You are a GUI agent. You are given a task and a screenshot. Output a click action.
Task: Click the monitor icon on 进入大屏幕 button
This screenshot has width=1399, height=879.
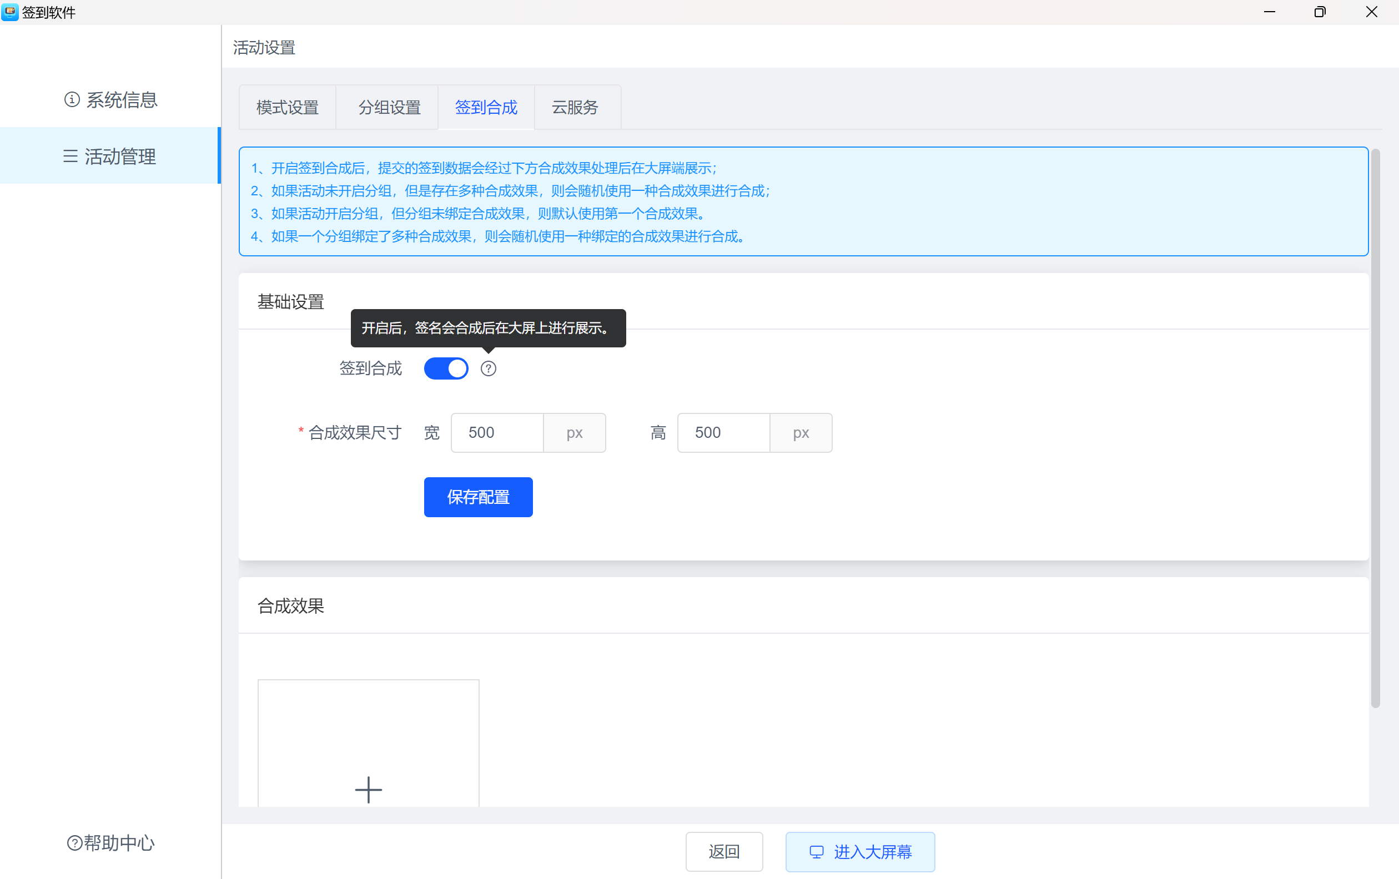pyautogui.click(x=816, y=852)
